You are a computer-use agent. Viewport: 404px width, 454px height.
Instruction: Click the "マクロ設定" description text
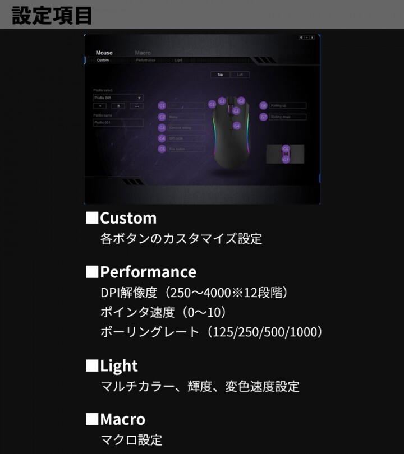click(x=131, y=440)
